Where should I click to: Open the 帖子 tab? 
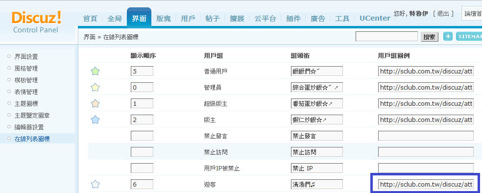pyautogui.click(x=213, y=19)
